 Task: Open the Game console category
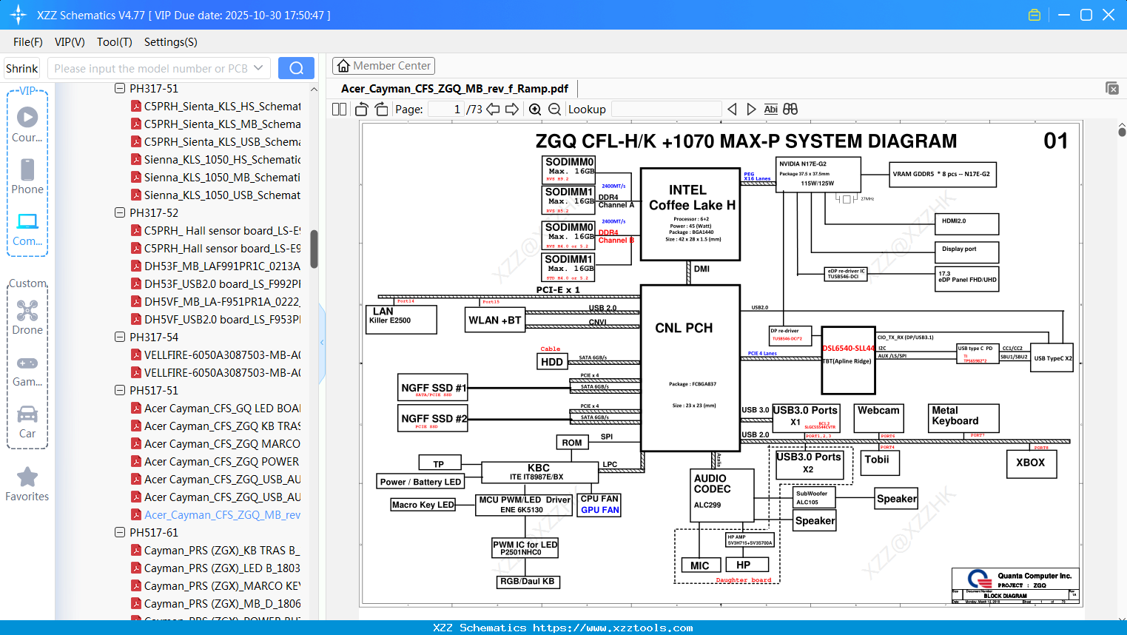pos(27,370)
